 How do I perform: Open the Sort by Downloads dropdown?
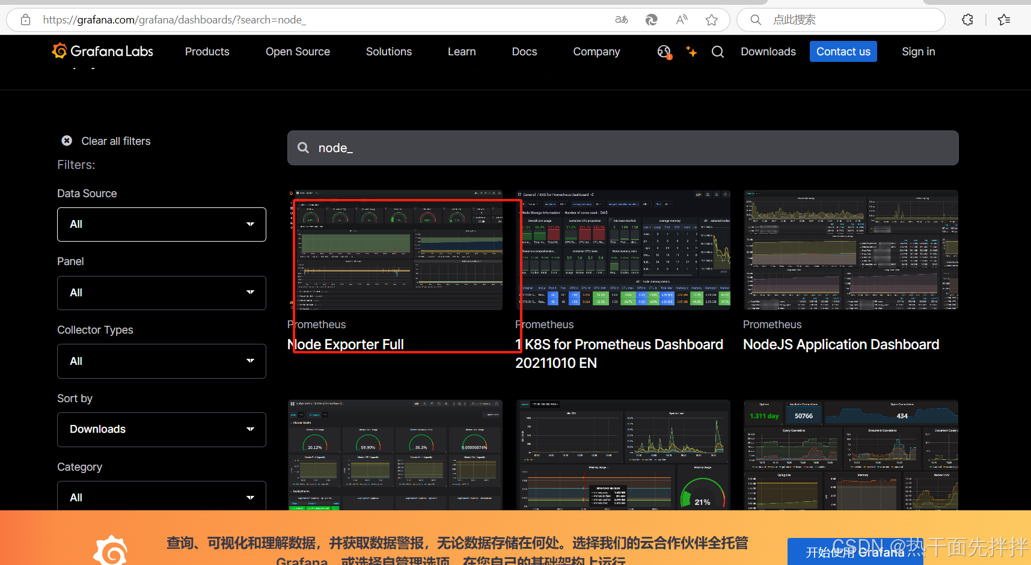tap(162, 429)
